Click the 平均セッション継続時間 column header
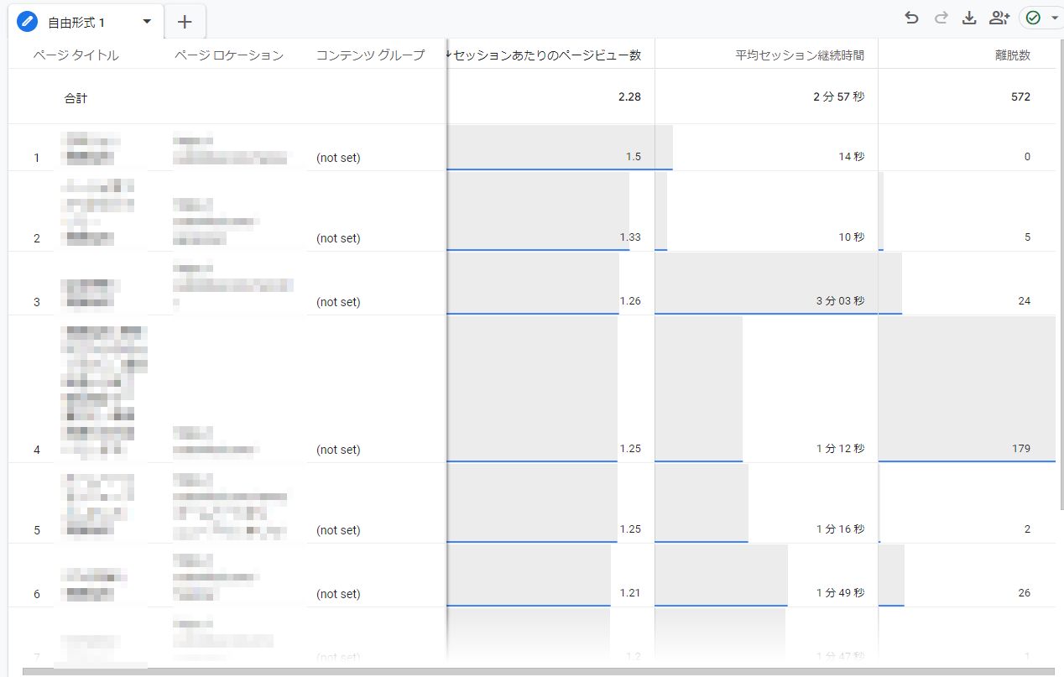The width and height of the screenshot is (1064, 677). pyautogui.click(x=800, y=55)
